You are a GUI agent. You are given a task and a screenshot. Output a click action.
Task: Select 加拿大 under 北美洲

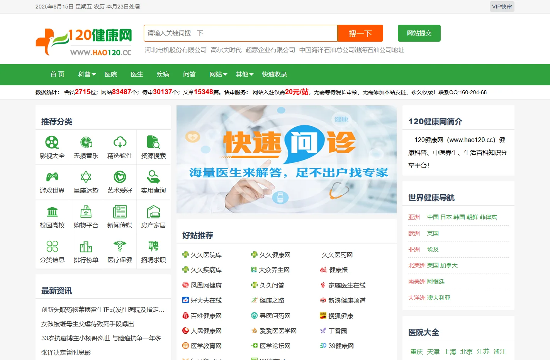[449, 265]
